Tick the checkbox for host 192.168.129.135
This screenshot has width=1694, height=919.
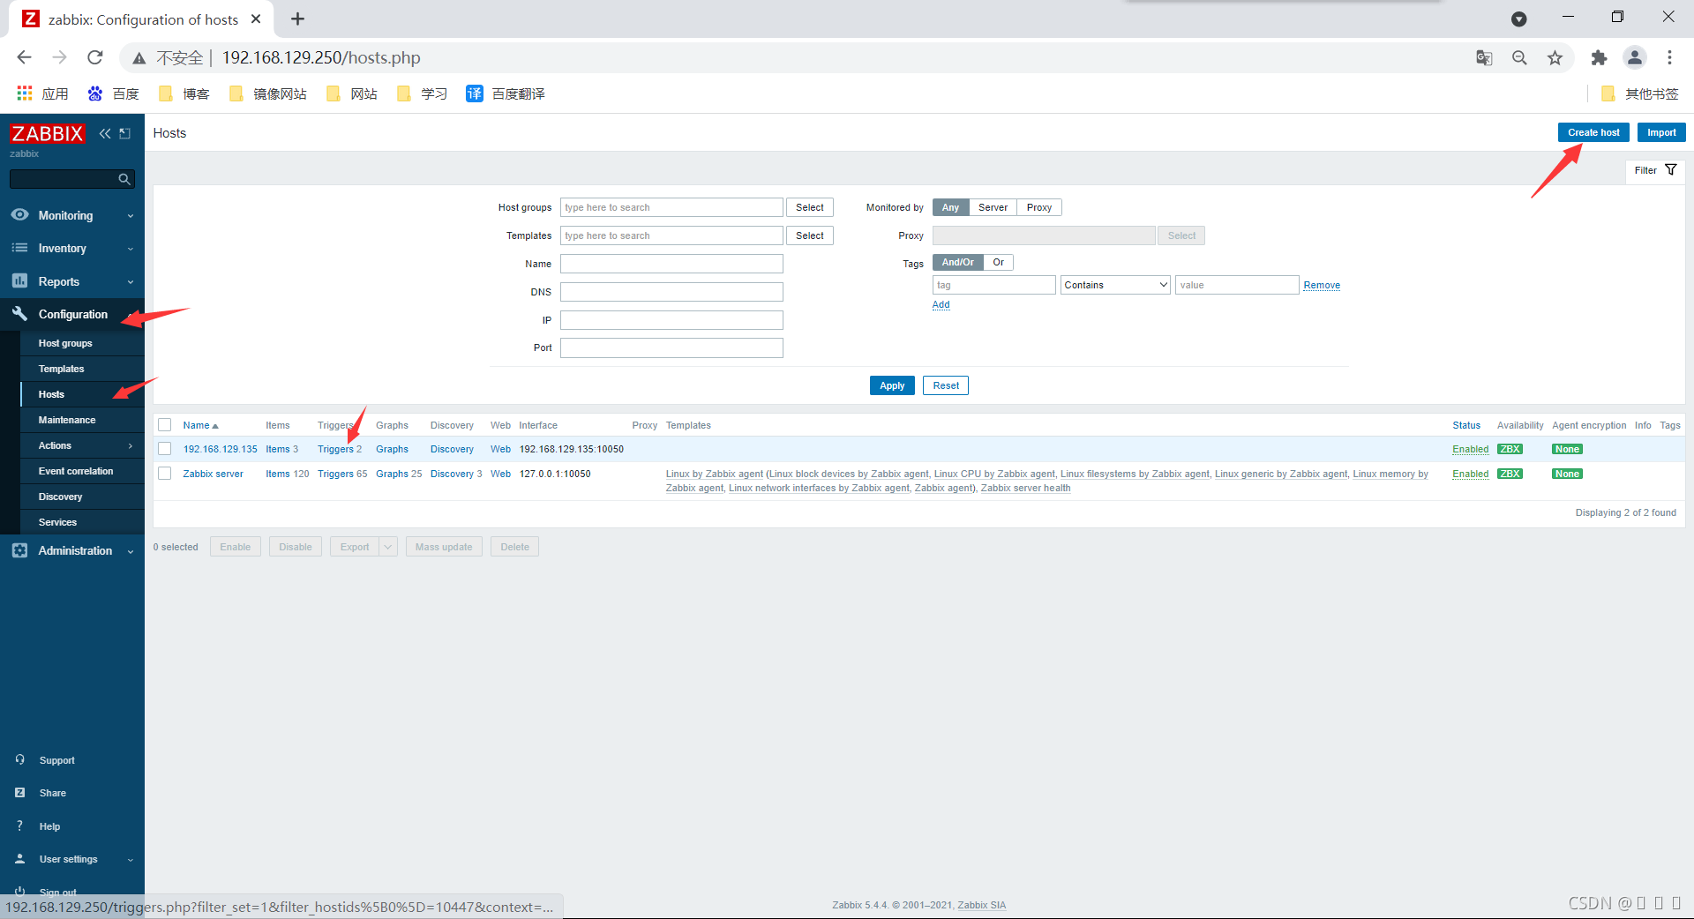tap(164, 449)
